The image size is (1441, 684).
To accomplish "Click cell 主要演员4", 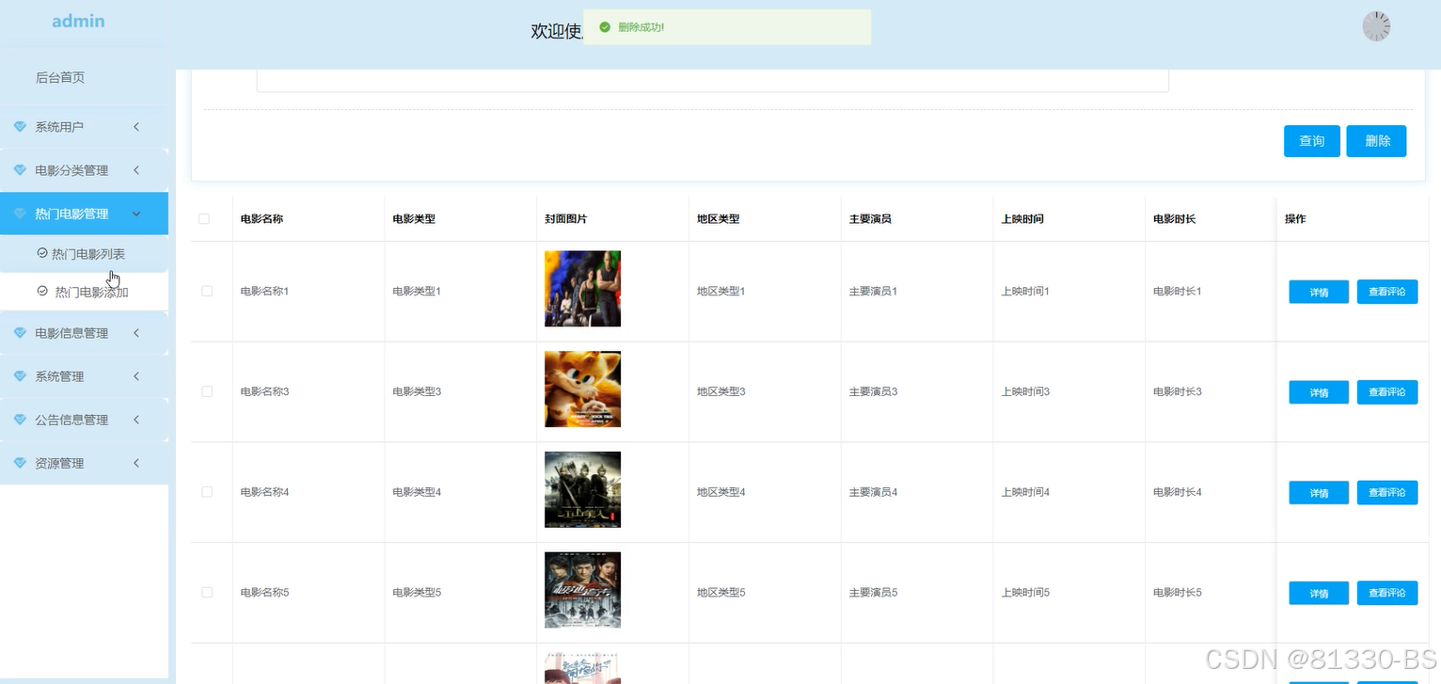I will (x=874, y=492).
